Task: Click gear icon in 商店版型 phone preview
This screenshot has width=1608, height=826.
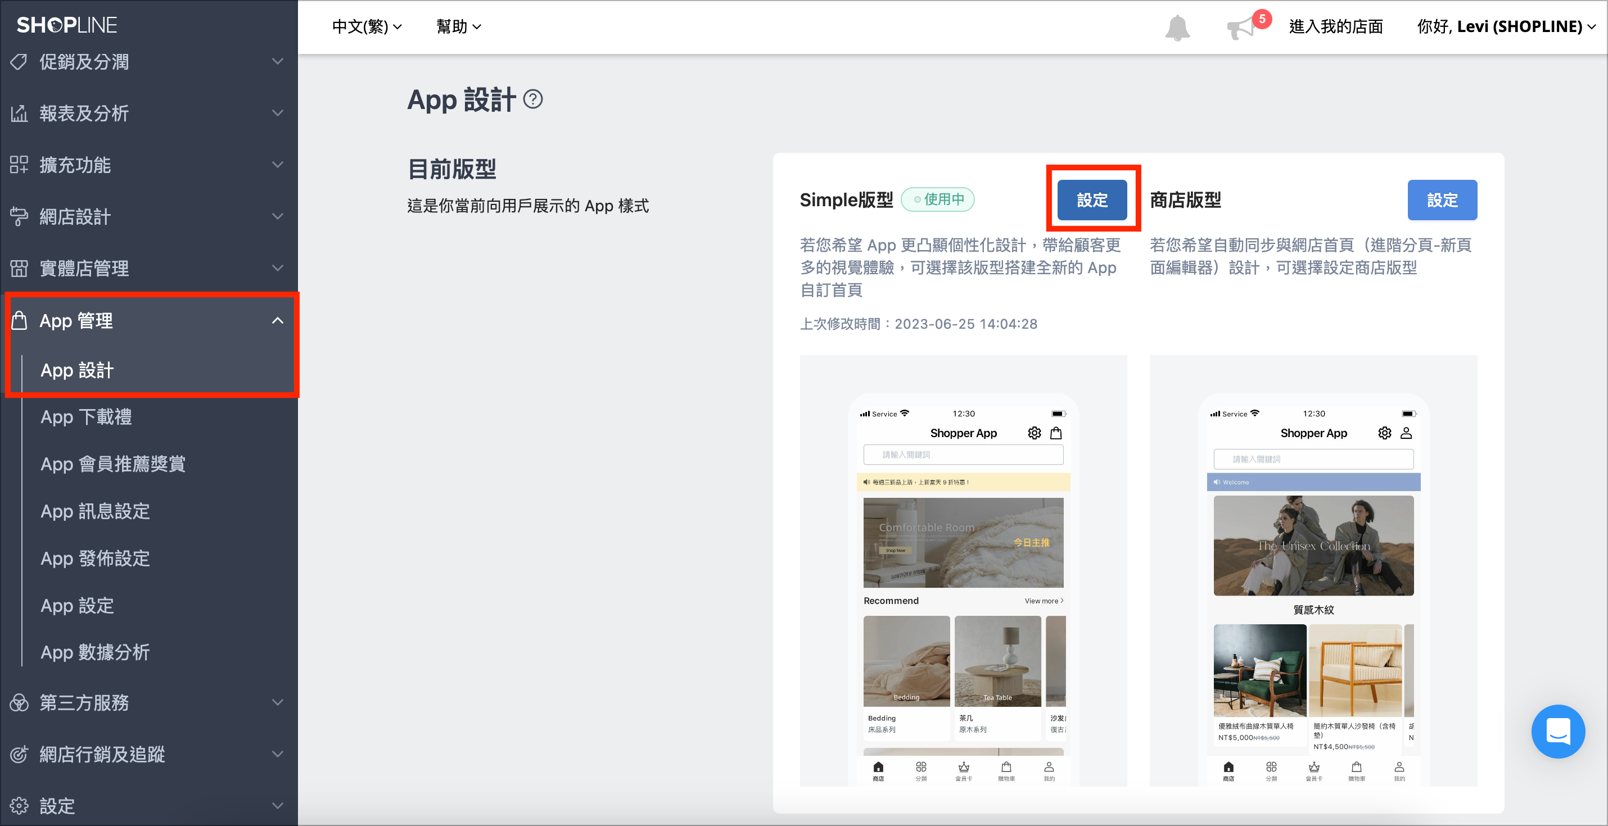Action: (1385, 433)
